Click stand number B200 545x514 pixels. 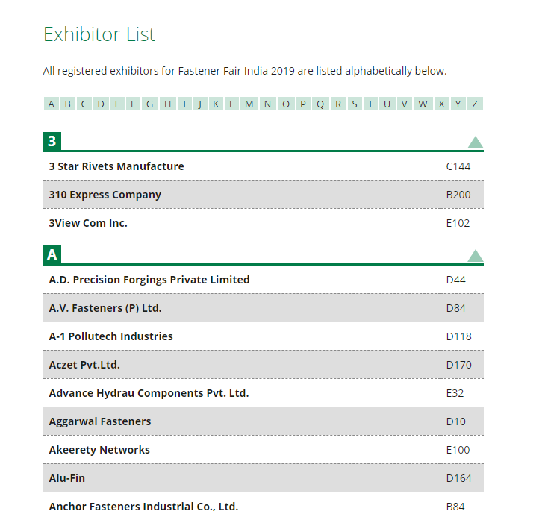[458, 195]
